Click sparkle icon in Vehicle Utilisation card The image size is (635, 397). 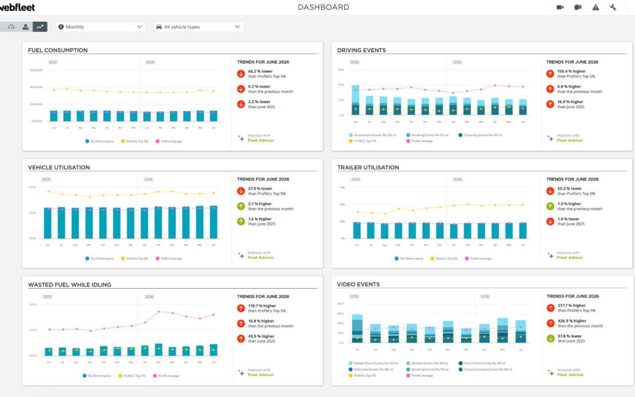pyautogui.click(x=241, y=255)
